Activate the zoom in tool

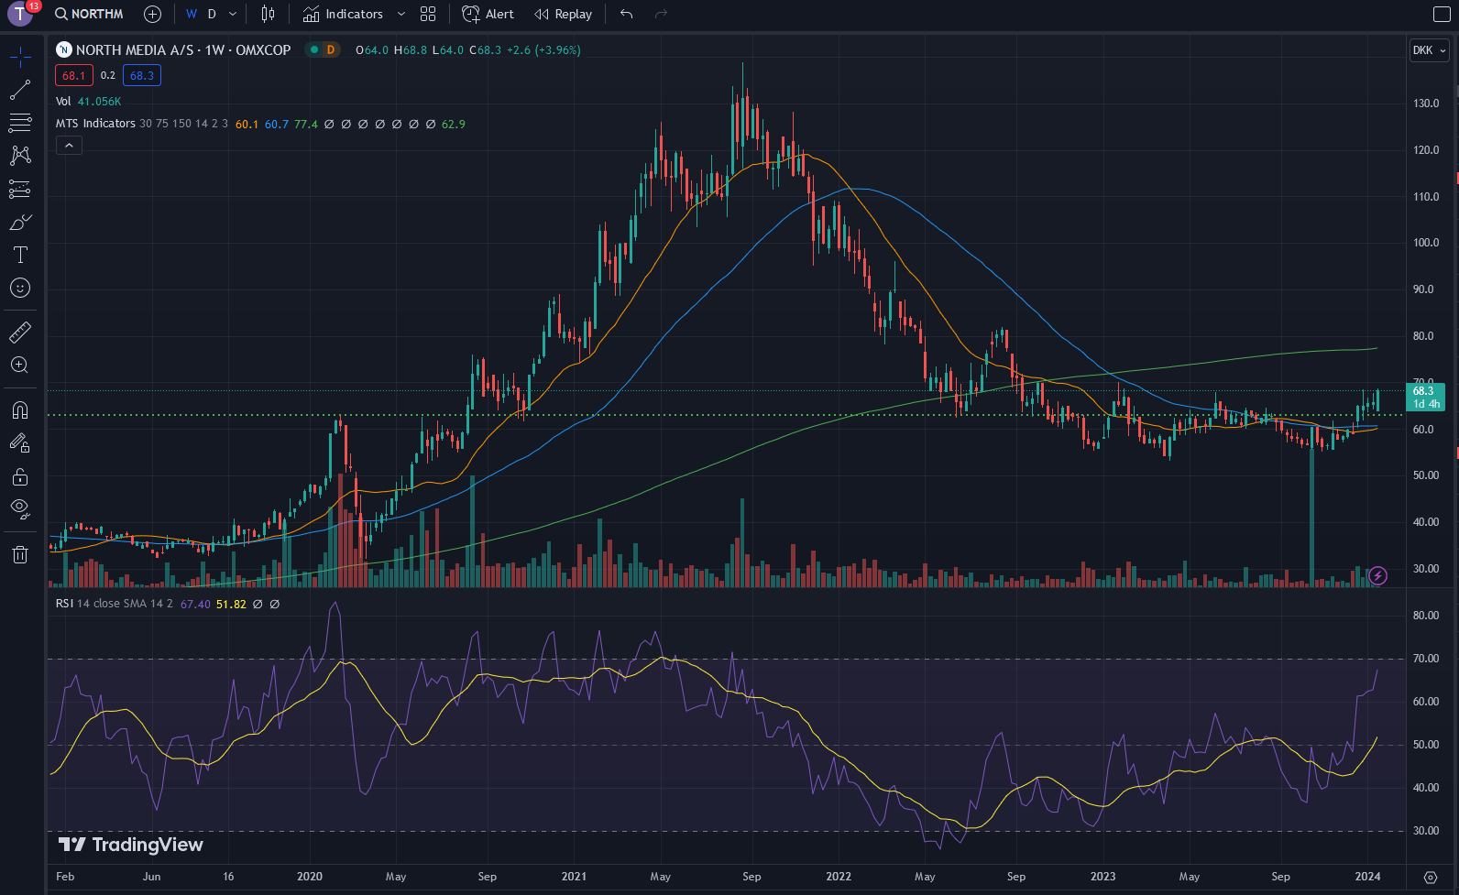(x=20, y=365)
